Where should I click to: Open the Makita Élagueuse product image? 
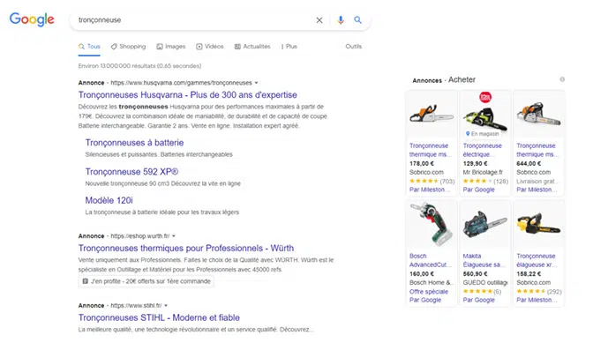tap(485, 225)
